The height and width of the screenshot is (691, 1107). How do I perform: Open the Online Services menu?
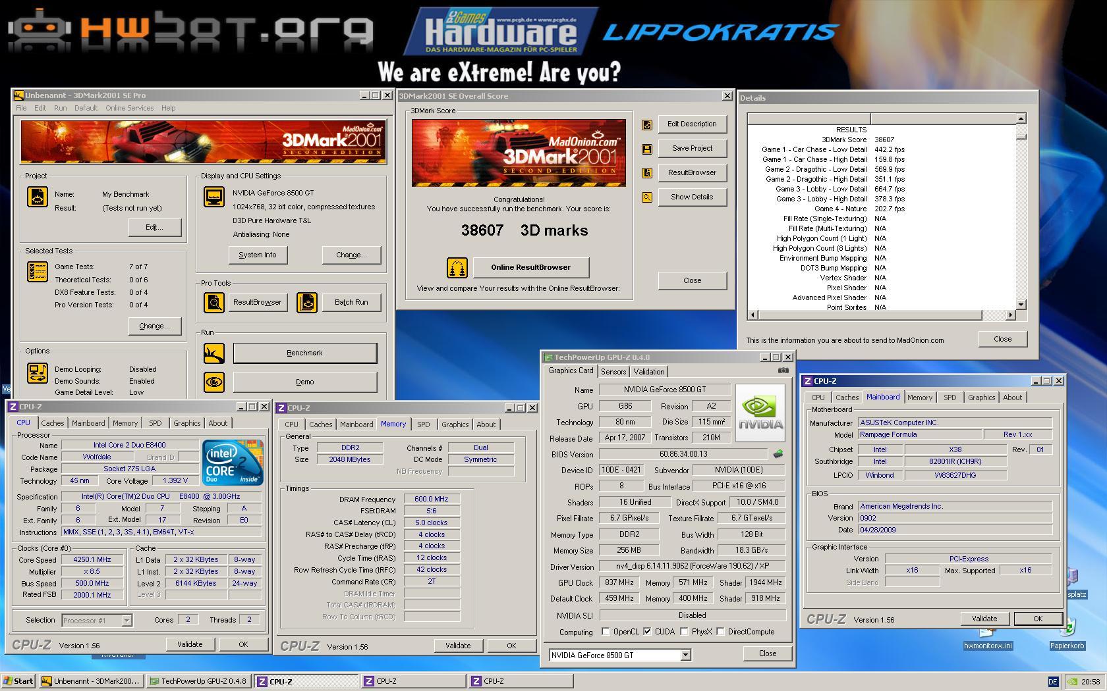129,108
